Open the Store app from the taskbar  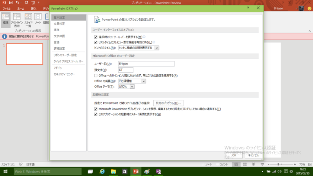[x=124, y=171]
